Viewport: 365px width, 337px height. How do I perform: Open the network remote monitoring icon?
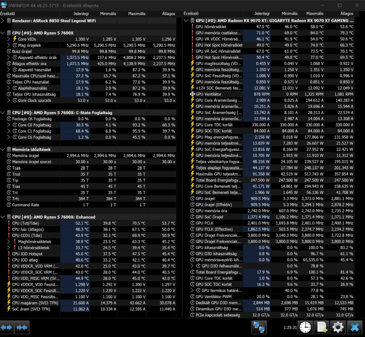[259, 327]
